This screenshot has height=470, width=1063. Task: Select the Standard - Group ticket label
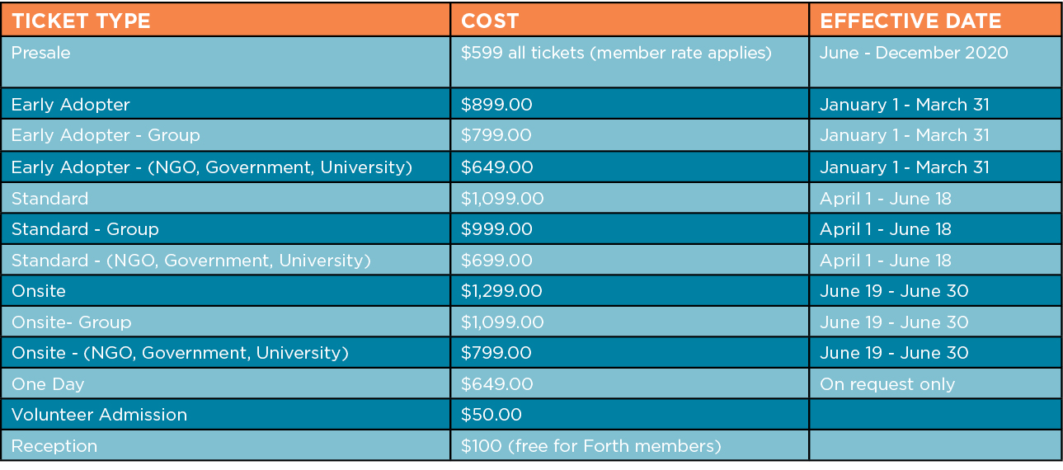click(x=85, y=229)
